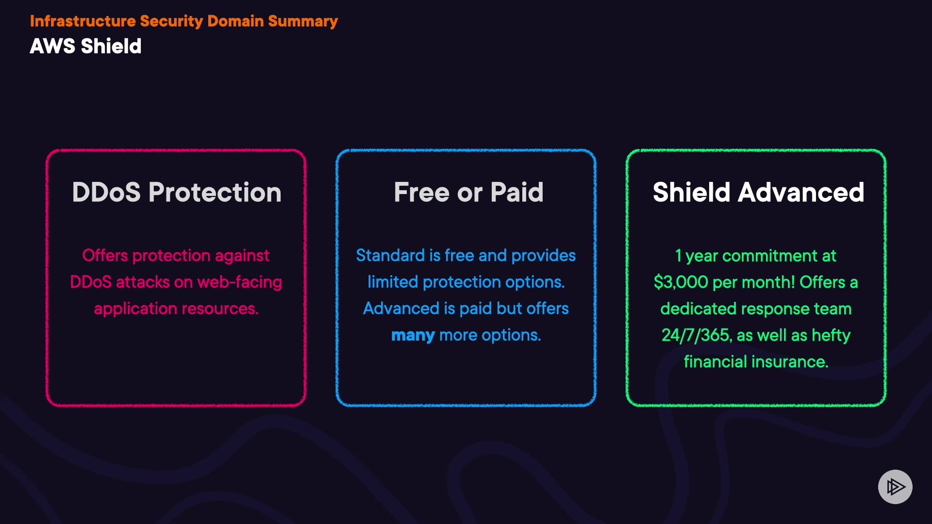This screenshot has width=932, height=524.
Task: Click the Shield Advanced card heading
Action: click(x=758, y=192)
